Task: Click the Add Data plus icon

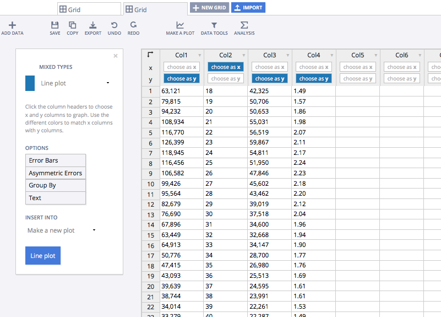Action: pos(12,25)
